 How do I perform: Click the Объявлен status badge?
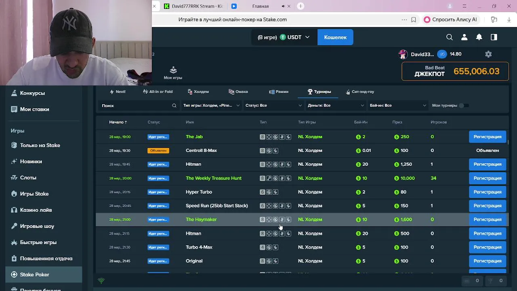[158, 150]
